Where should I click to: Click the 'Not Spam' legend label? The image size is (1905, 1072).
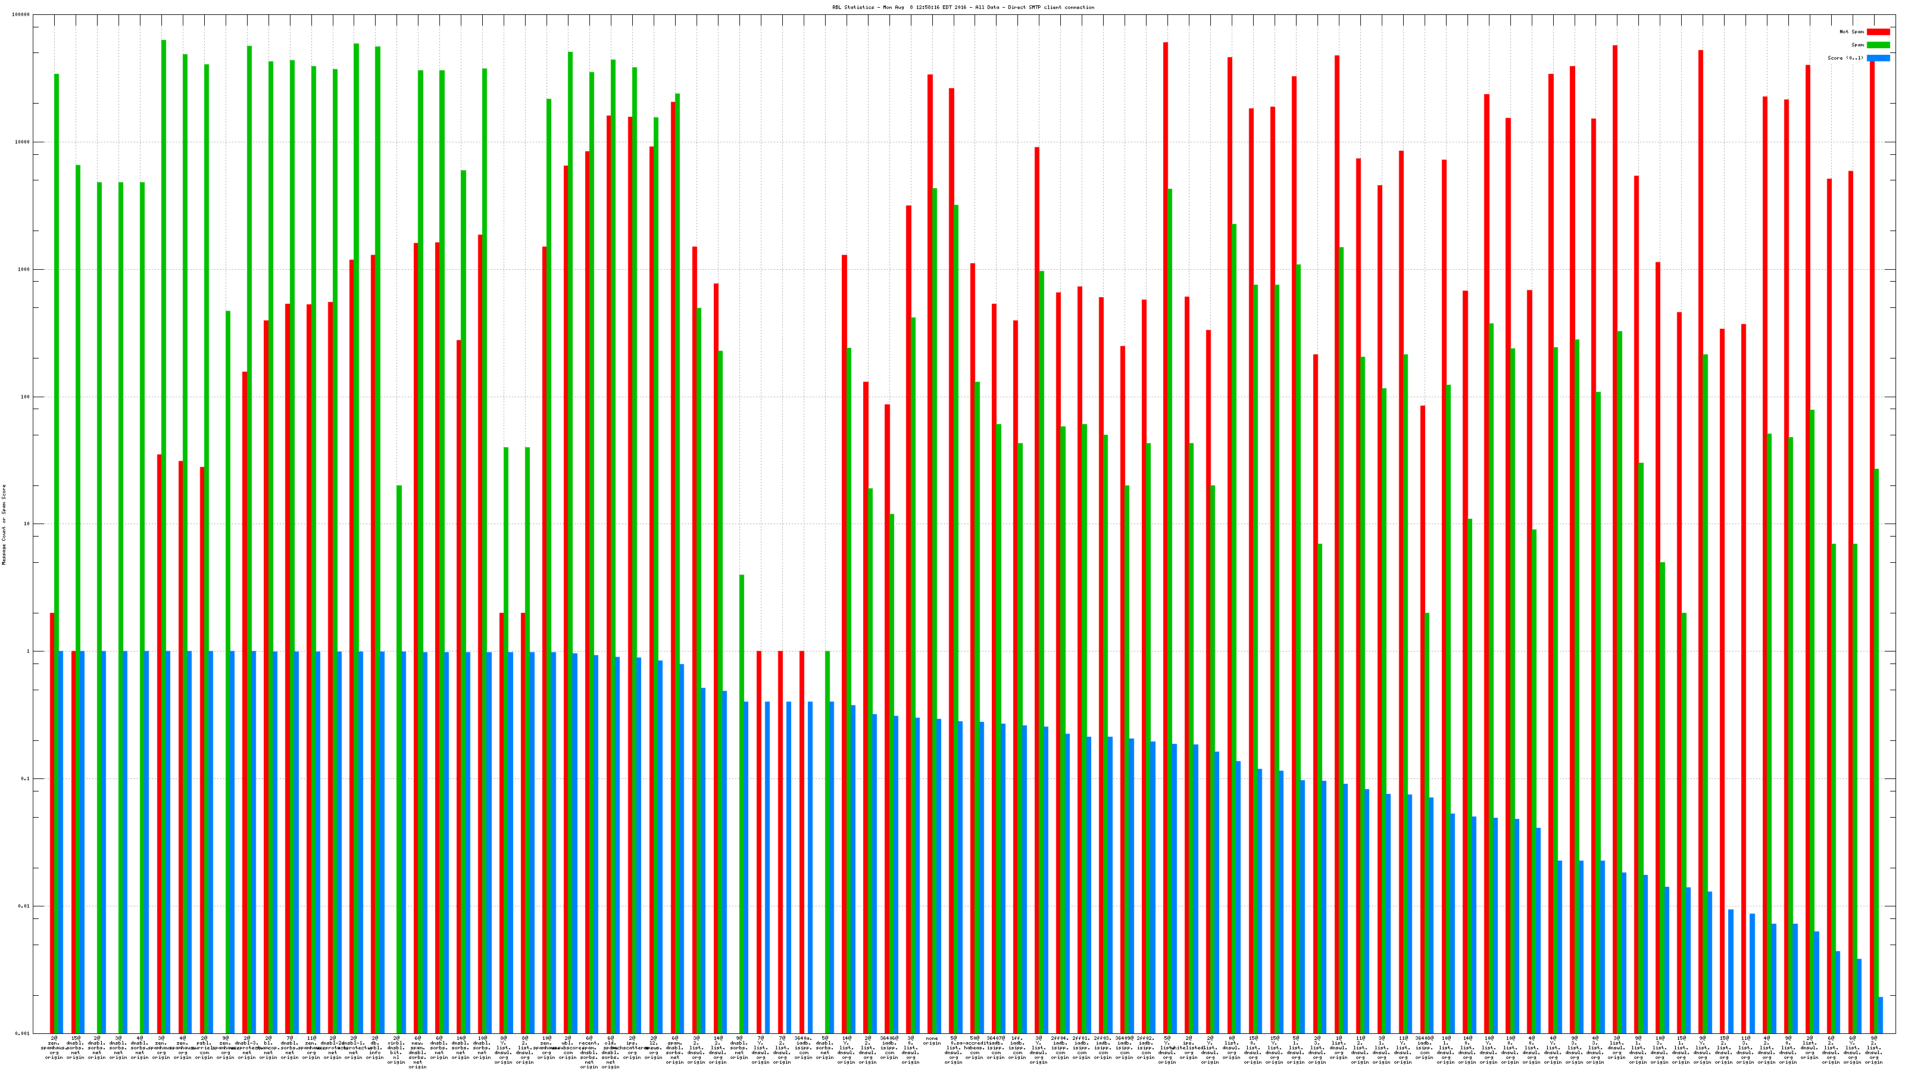pyautogui.click(x=1852, y=32)
